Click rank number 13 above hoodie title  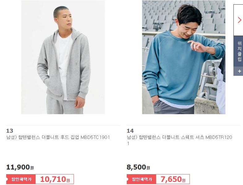(x=10, y=131)
